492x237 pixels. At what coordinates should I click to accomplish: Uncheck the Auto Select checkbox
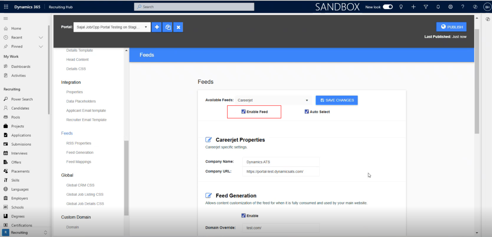[306, 112]
